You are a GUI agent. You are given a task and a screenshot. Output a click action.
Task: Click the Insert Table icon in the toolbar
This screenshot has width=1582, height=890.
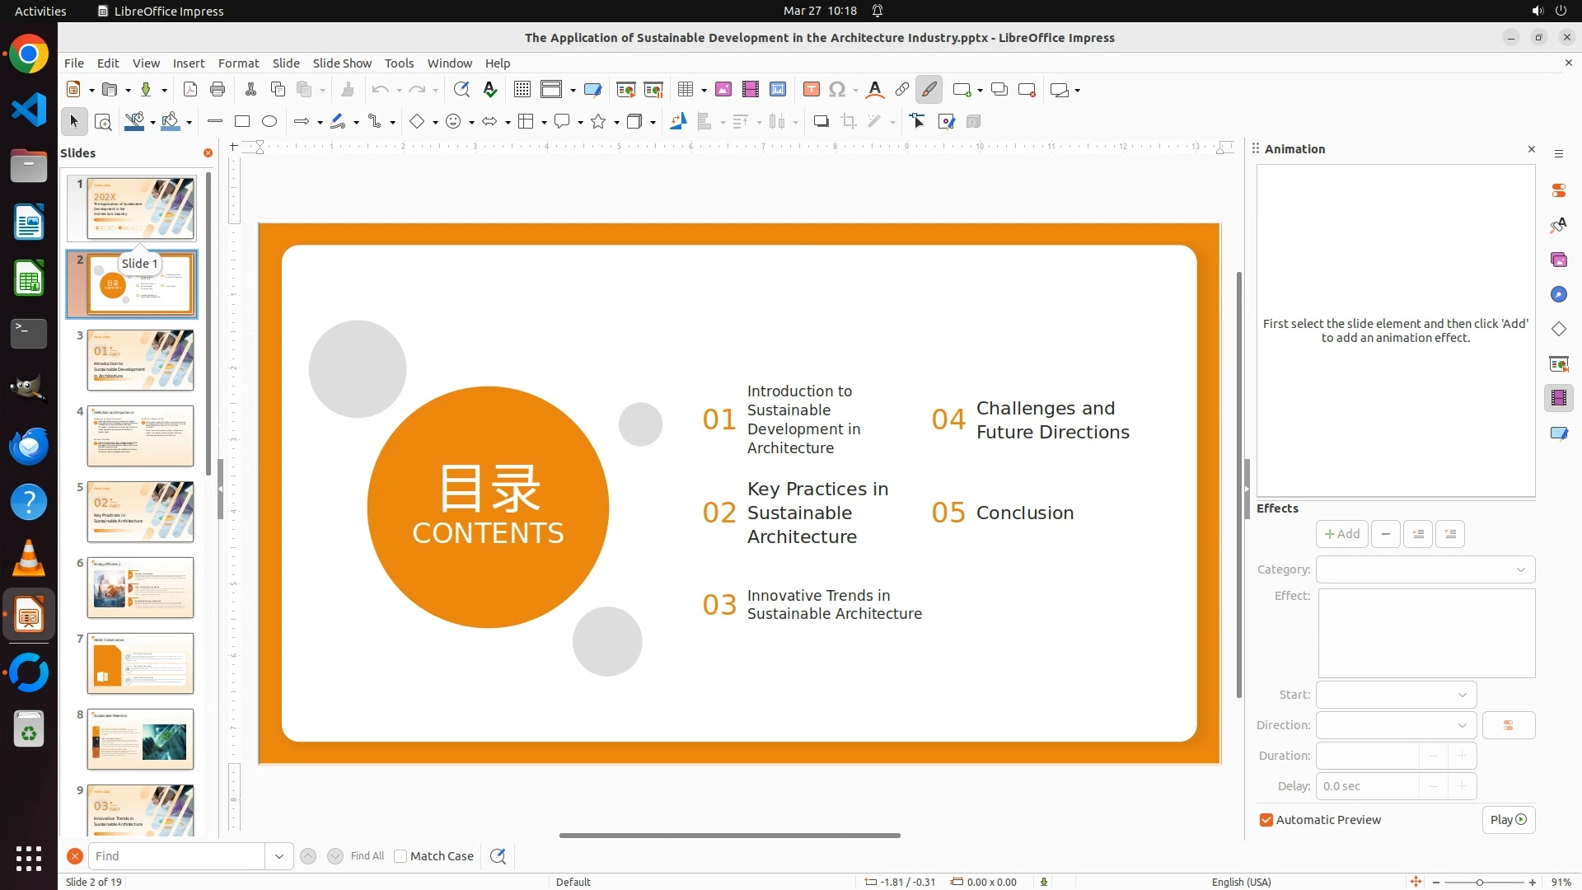coord(685,90)
